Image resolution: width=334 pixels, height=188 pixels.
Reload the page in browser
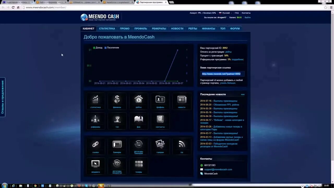click(x=13, y=7)
